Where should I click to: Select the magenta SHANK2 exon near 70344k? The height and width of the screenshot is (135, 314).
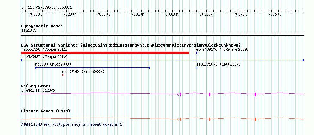tap(255, 94)
